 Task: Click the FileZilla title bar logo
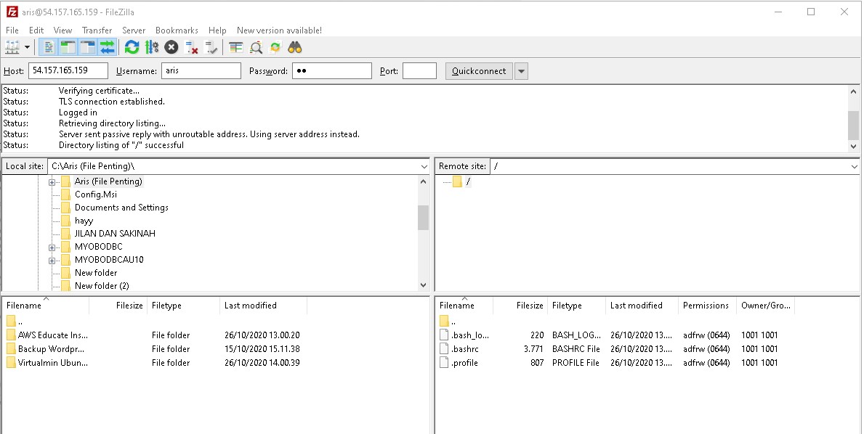(12, 12)
